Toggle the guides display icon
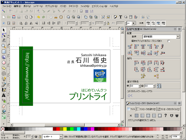The height and width of the screenshot is (140, 186). click(x=92, y=11)
